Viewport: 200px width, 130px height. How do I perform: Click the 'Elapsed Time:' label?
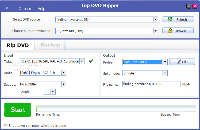[x=170, y=114]
